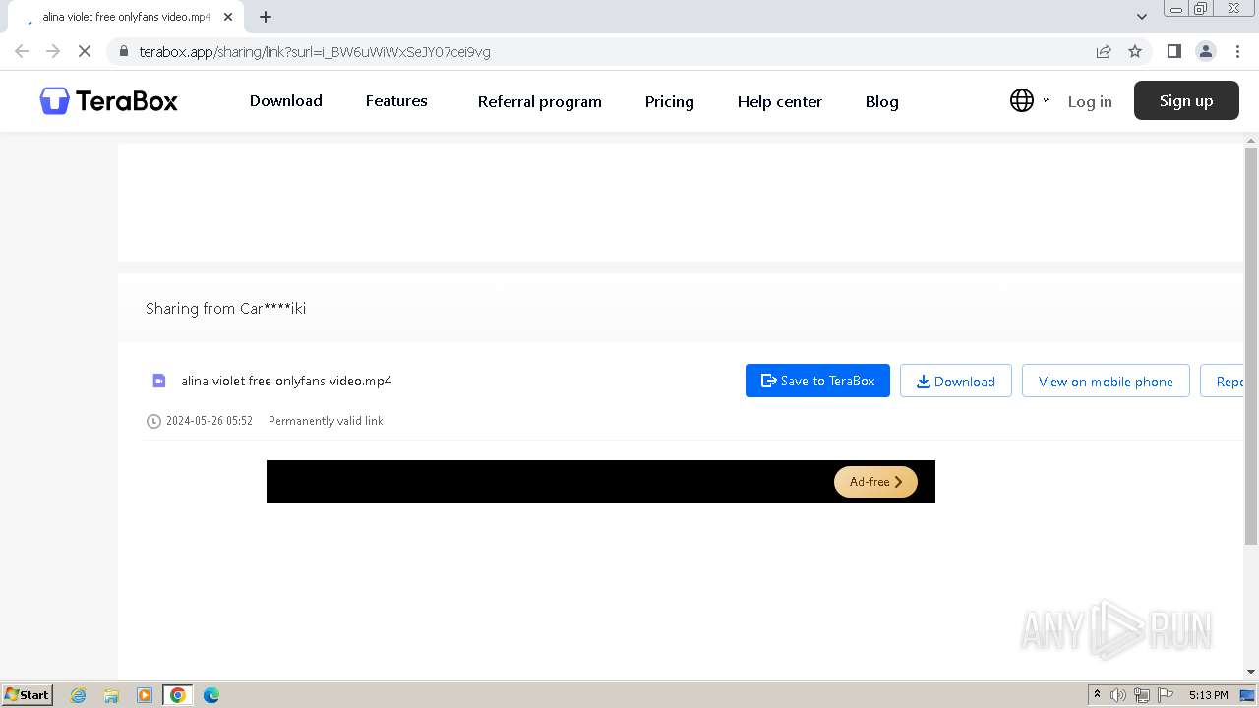Viewport: 1259px width, 708px height.
Task: Open media player from taskbar
Action: click(145, 695)
